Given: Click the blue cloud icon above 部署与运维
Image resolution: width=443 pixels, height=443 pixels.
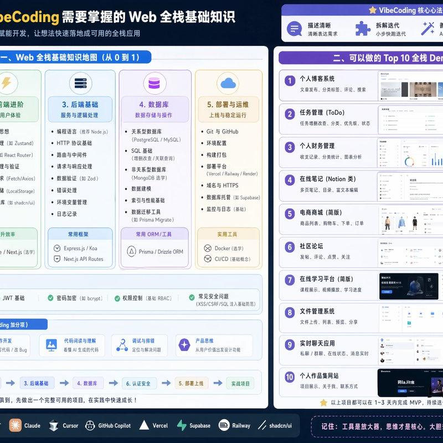Looking at the screenshot, I should point(228,84).
